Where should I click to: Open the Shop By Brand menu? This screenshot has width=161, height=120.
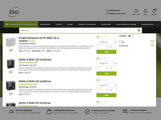tap(148, 24)
